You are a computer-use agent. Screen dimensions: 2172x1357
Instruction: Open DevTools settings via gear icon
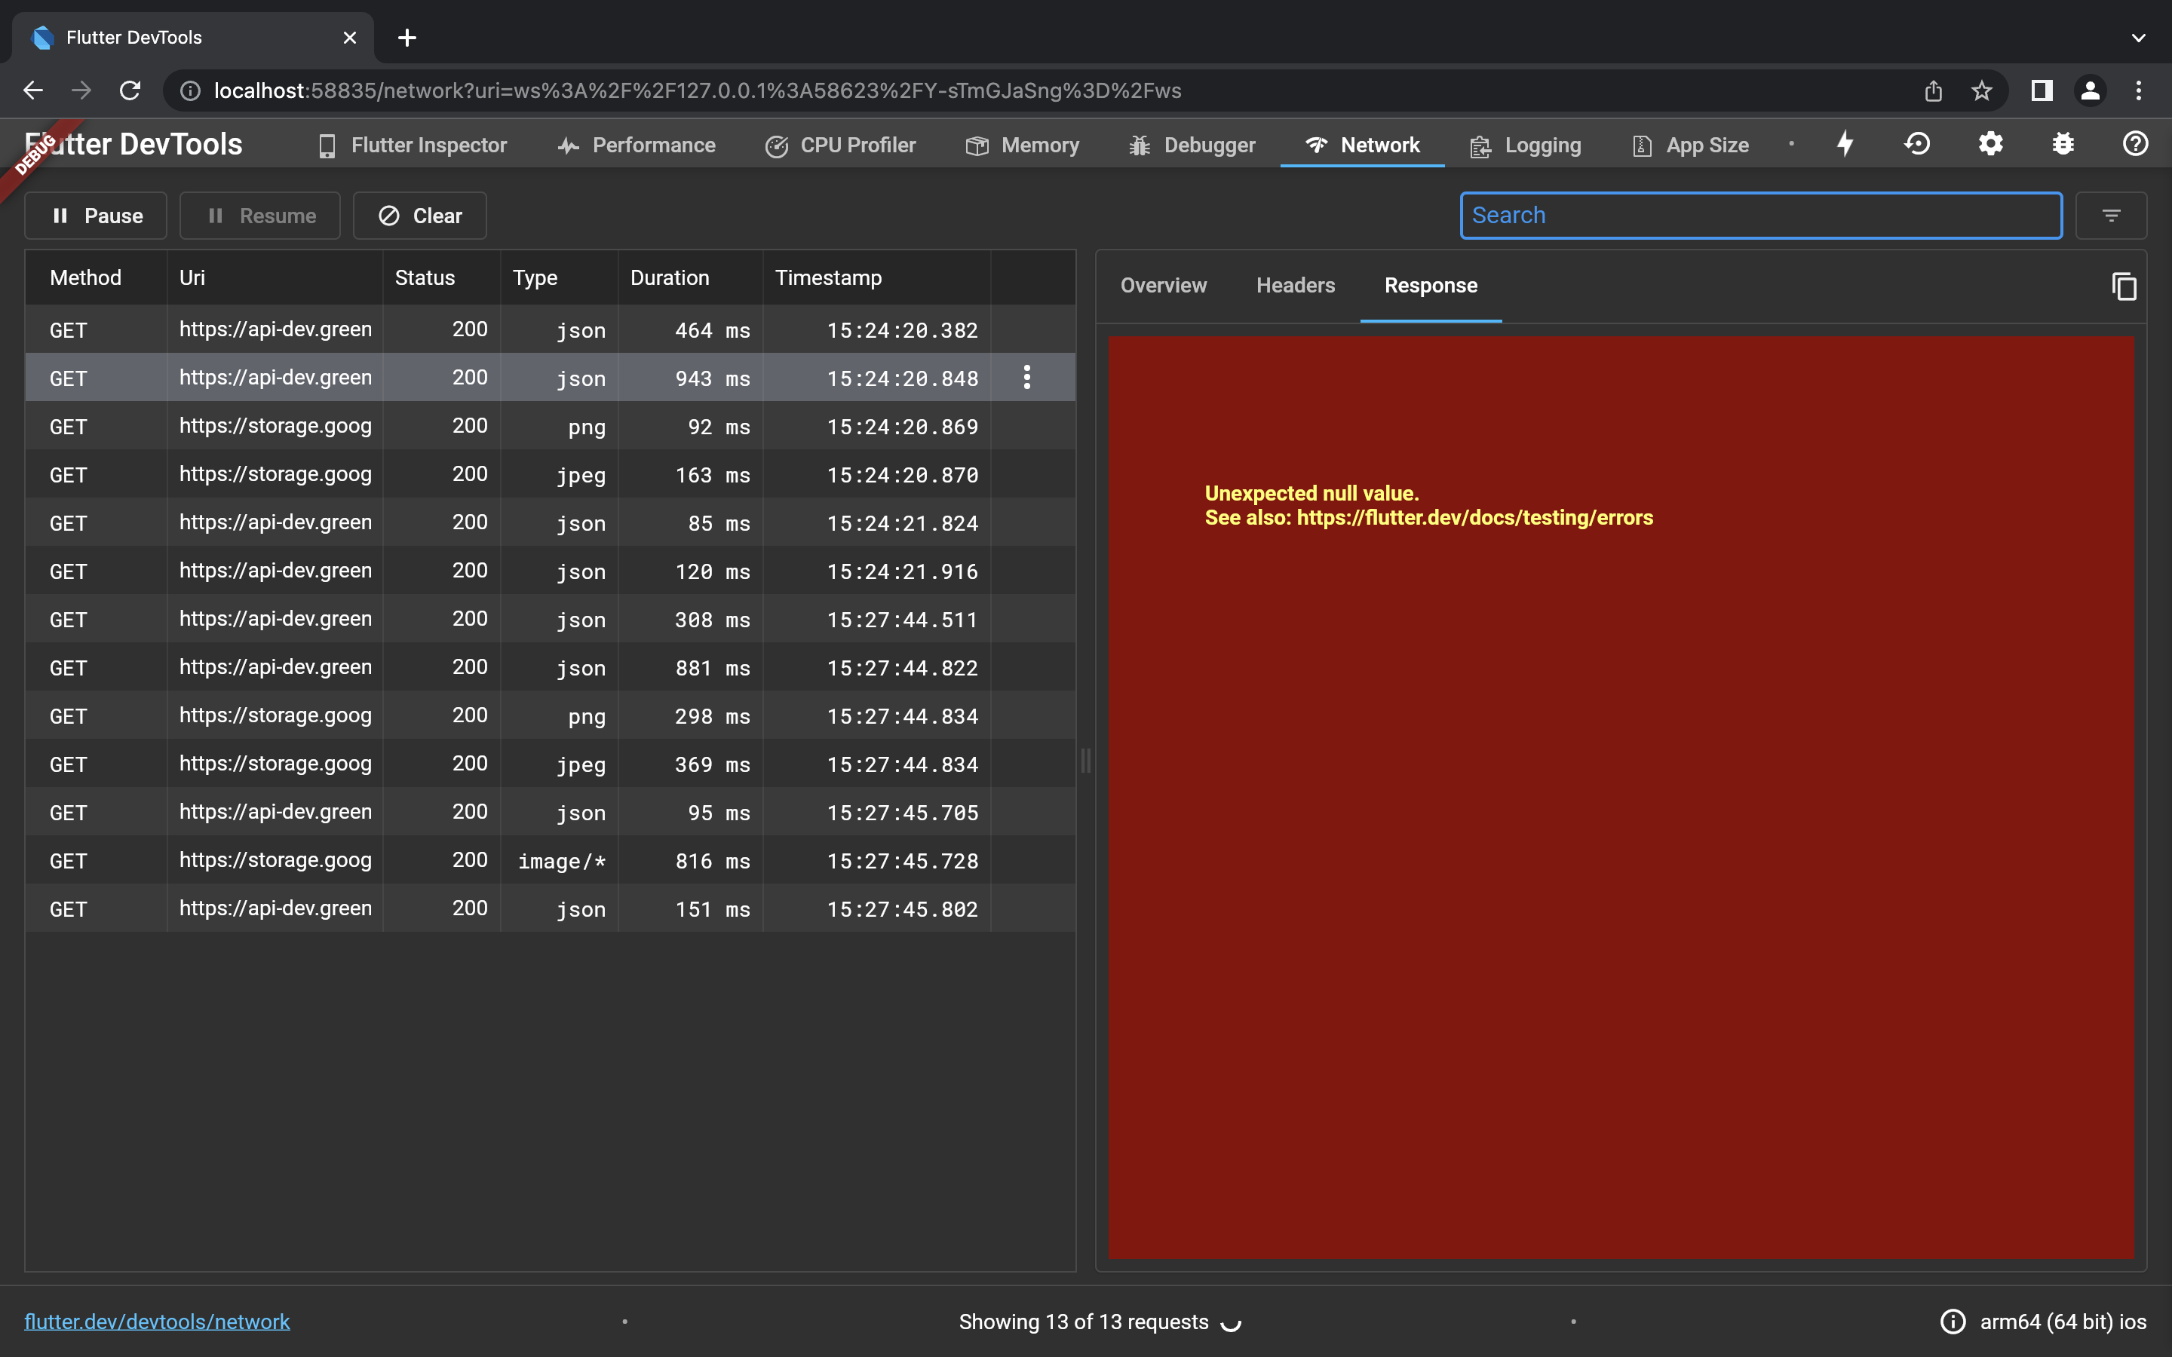(1989, 143)
